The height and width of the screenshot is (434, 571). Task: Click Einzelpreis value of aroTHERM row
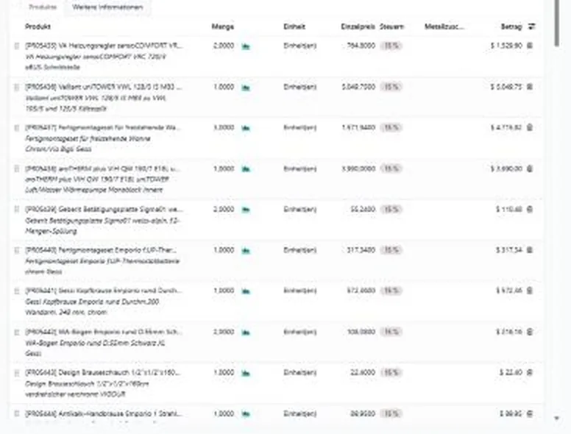[x=358, y=168]
